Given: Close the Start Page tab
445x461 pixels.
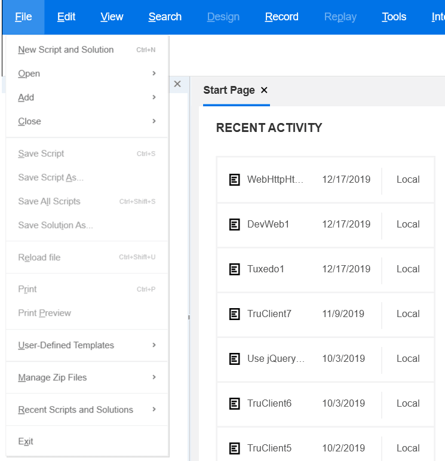Looking at the screenshot, I should point(264,90).
